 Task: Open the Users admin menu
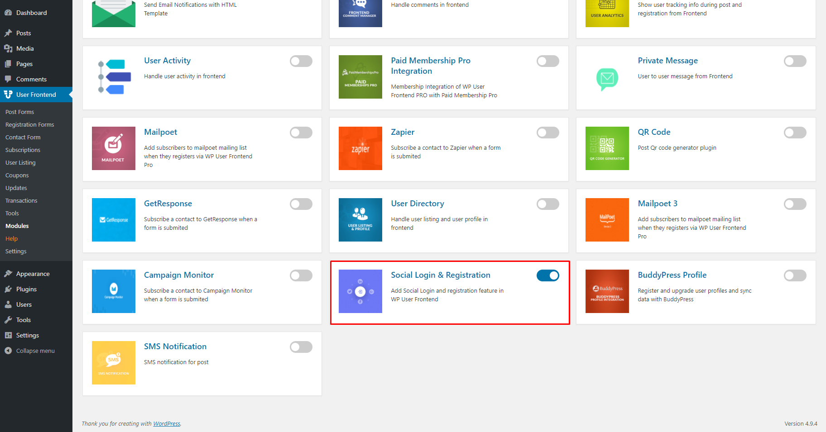point(36,304)
